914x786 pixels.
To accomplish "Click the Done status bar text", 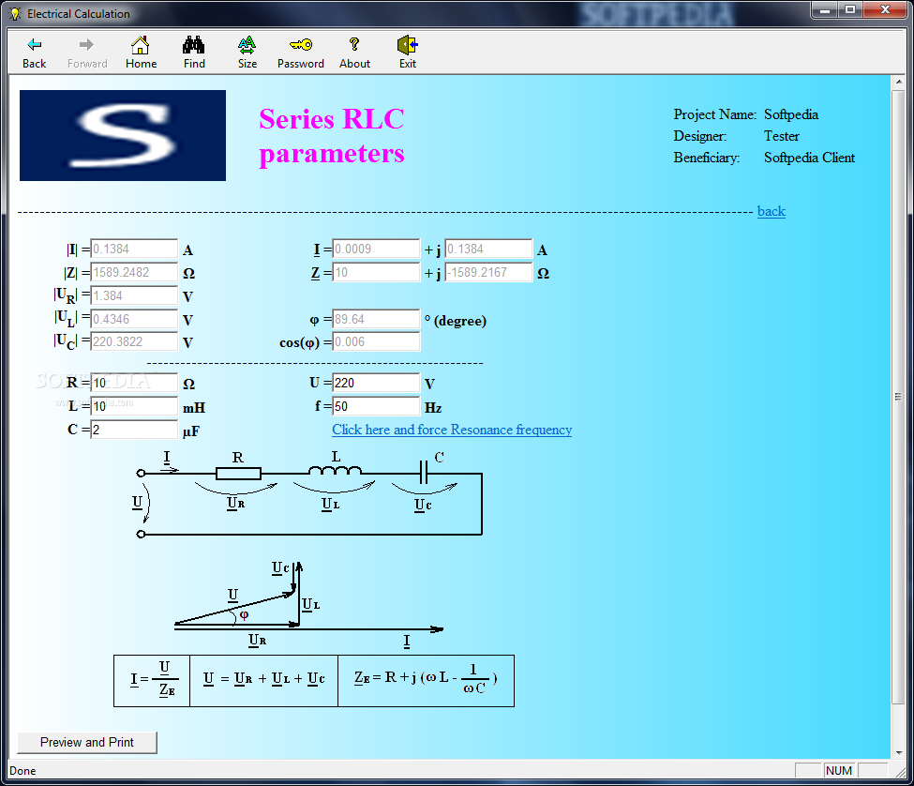I will [22, 771].
